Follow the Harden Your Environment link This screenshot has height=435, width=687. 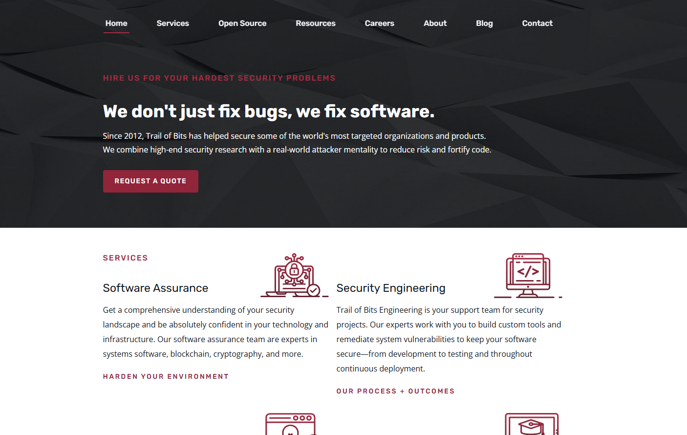(166, 376)
